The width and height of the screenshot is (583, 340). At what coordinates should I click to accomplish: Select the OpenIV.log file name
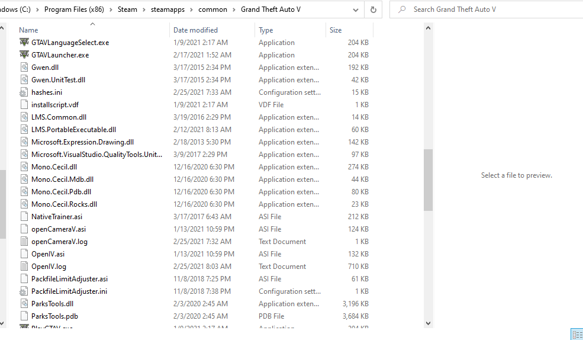(49, 267)
